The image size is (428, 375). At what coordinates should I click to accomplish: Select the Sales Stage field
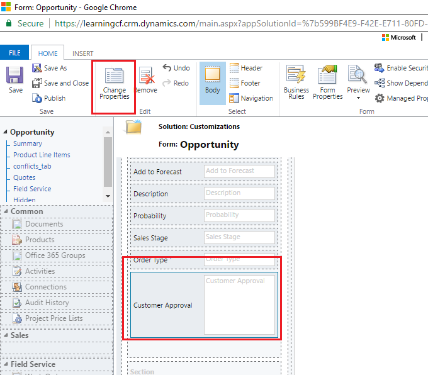204,238
